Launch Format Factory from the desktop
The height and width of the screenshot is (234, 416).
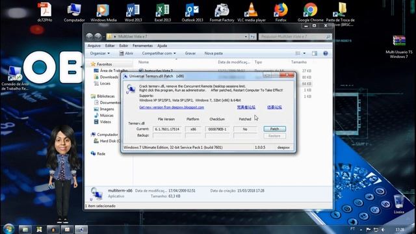point(222,12)
